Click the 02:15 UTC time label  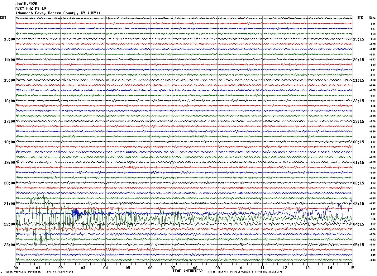tap(358, 183)
